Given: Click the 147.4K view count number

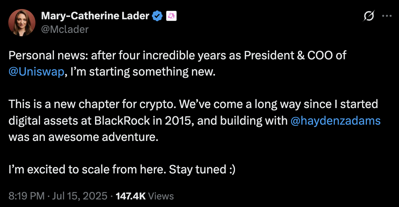Looking at the screenshot, I should [131, 196].
